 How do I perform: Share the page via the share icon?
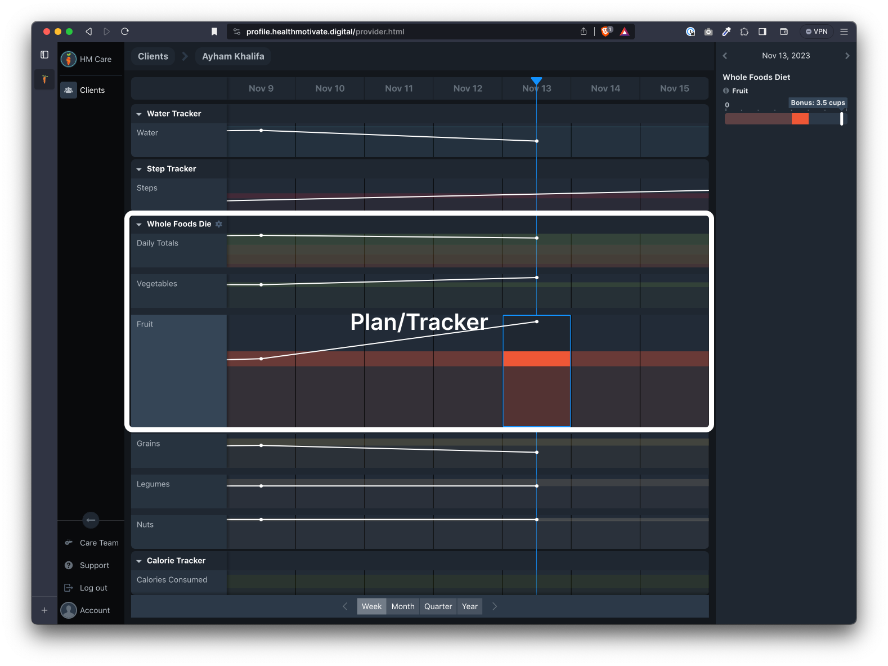pyautogui.click(x=584, y=32)
